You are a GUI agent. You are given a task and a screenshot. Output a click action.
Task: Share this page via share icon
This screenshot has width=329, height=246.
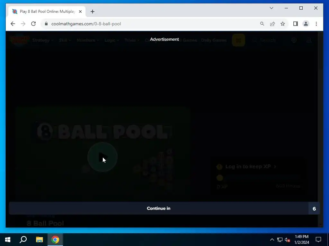tap(272, 24)
